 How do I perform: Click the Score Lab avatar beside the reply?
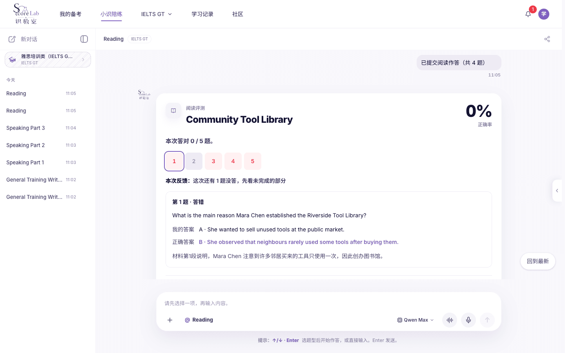pos(144,95)
